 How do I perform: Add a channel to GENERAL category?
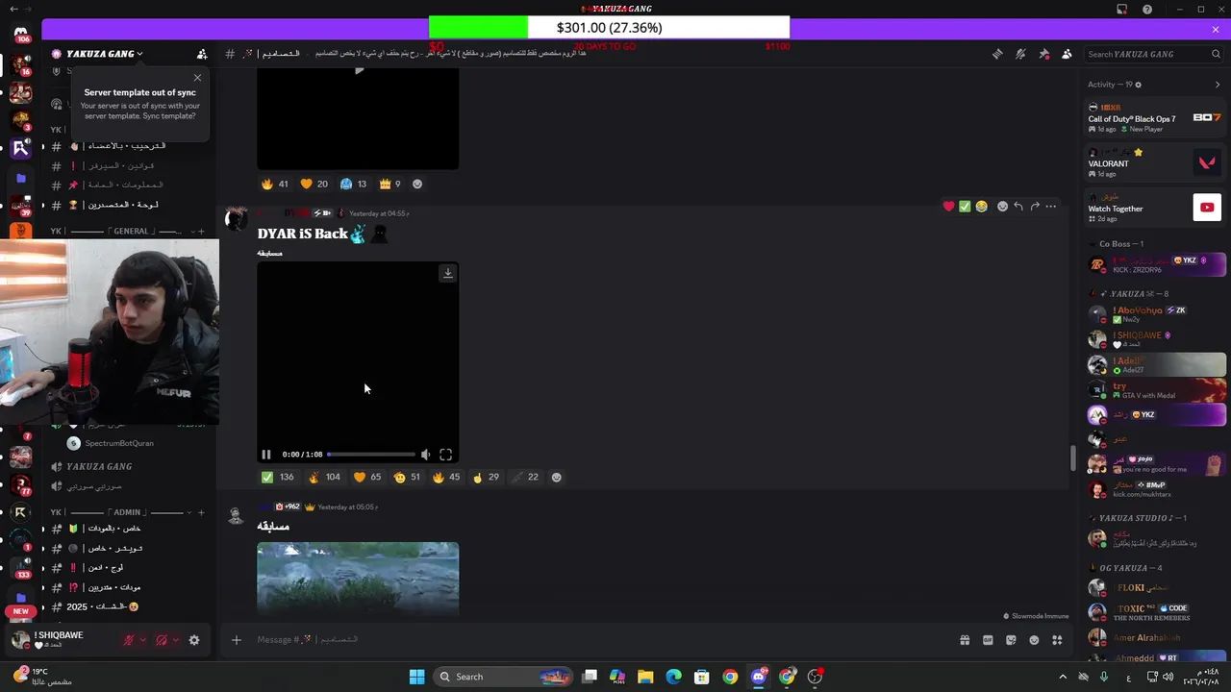coord(201,232)
